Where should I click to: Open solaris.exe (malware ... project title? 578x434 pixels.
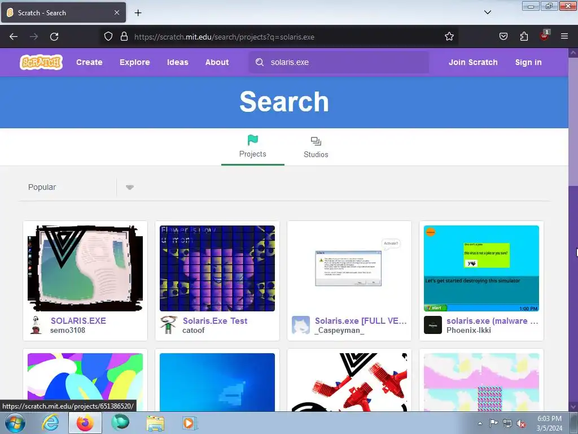pyautogui.click(x=492, y=321)
